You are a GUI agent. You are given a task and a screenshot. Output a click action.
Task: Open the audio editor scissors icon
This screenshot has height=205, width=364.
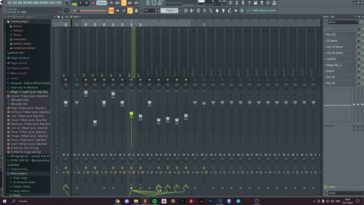click(x=237, y=3)
